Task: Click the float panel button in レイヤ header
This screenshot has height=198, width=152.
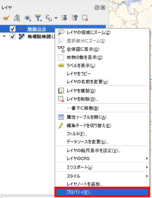Action: pos(97,8)
